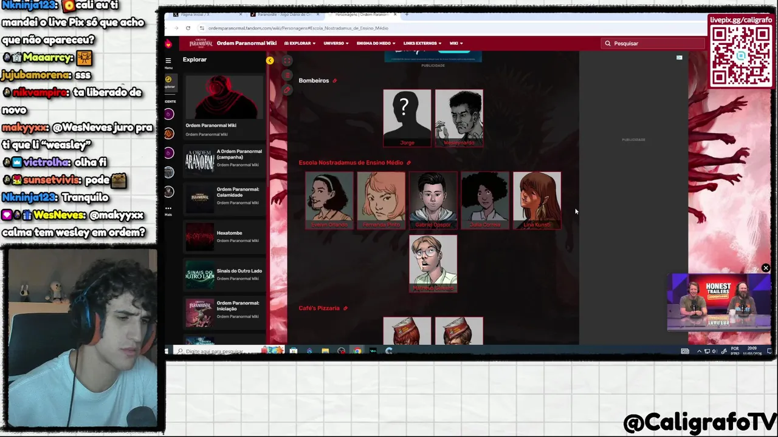Click edit pencil next to Bombeiros heading

click(x=334, y=81)
